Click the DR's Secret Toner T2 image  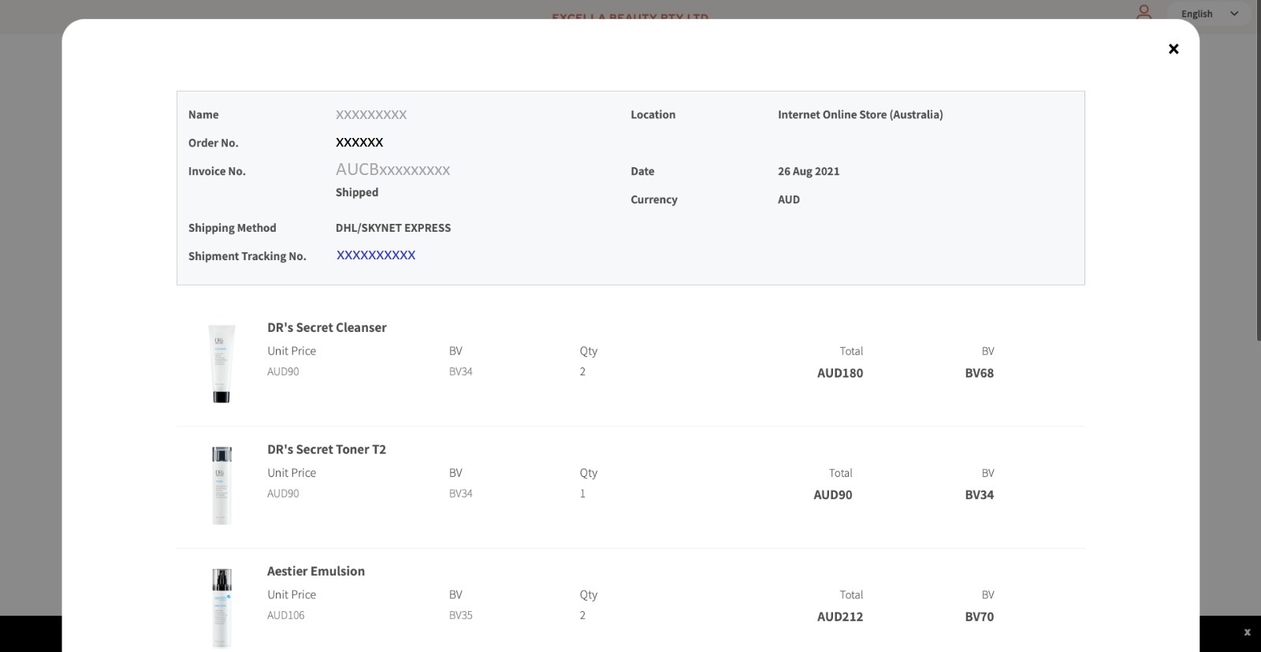click(x=221, y=486)
